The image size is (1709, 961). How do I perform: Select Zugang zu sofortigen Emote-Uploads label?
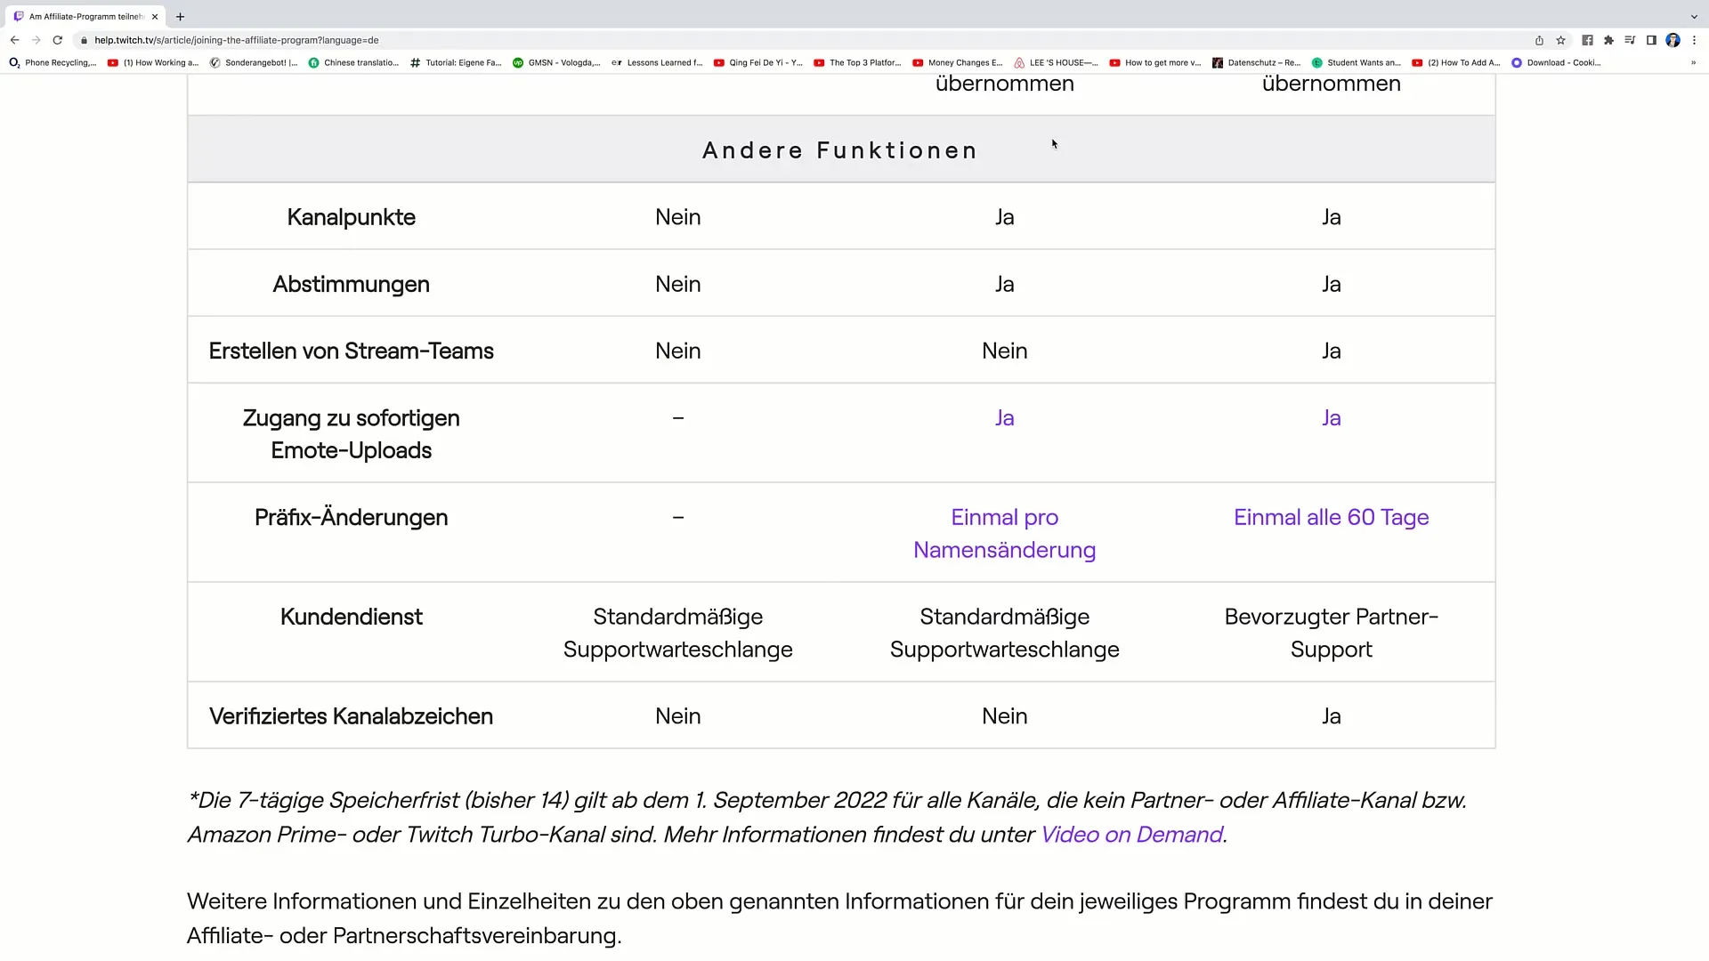[x=351, y=434]
